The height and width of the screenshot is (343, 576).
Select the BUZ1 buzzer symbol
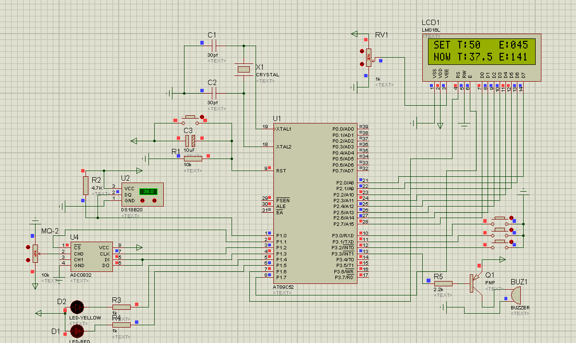[516, 295]
